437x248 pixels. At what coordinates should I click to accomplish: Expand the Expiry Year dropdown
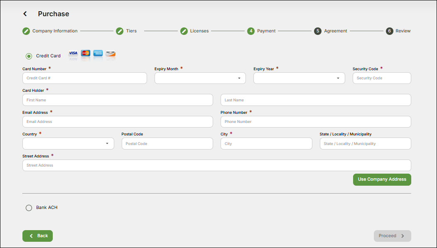(299, 78)
